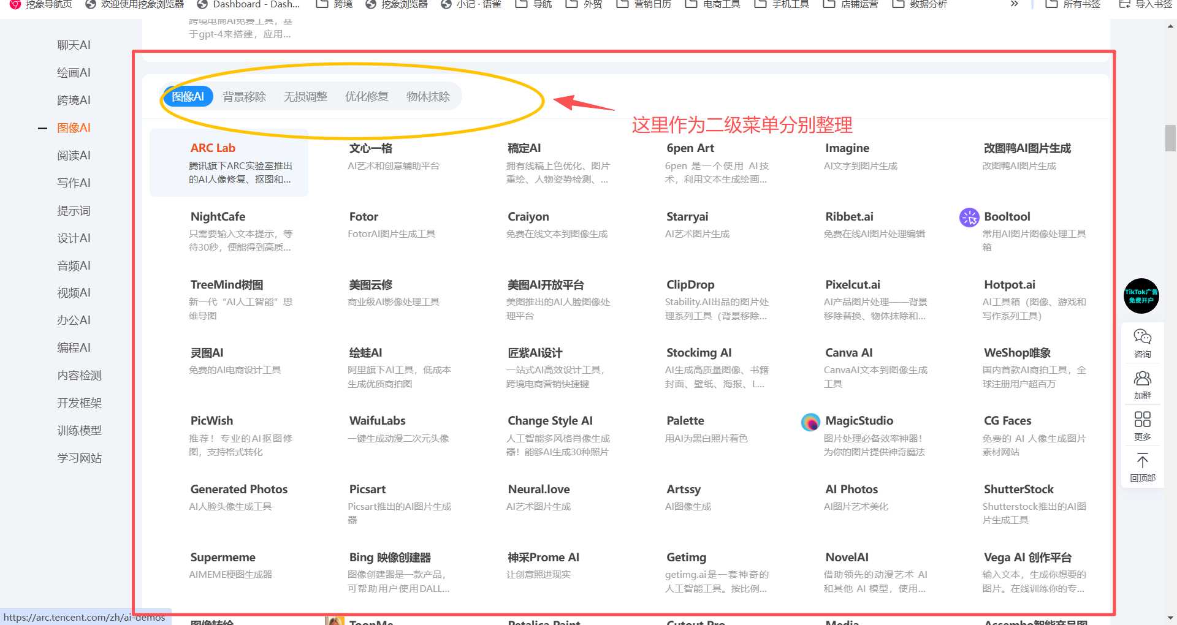Image resolution: width=1177 pixels, height=625 pixels.
Task: Expand hidden bookmarks with chevron arrows
Action: click(1014, 4)
